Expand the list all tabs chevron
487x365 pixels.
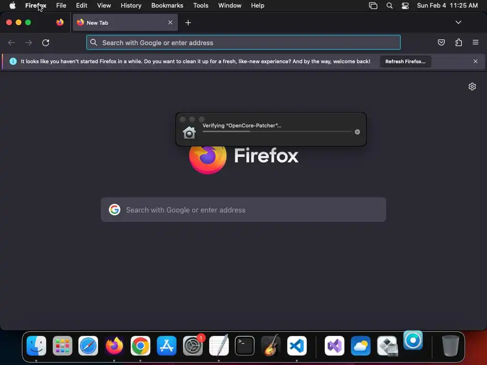pyautogui.click(x=458, y=22)
